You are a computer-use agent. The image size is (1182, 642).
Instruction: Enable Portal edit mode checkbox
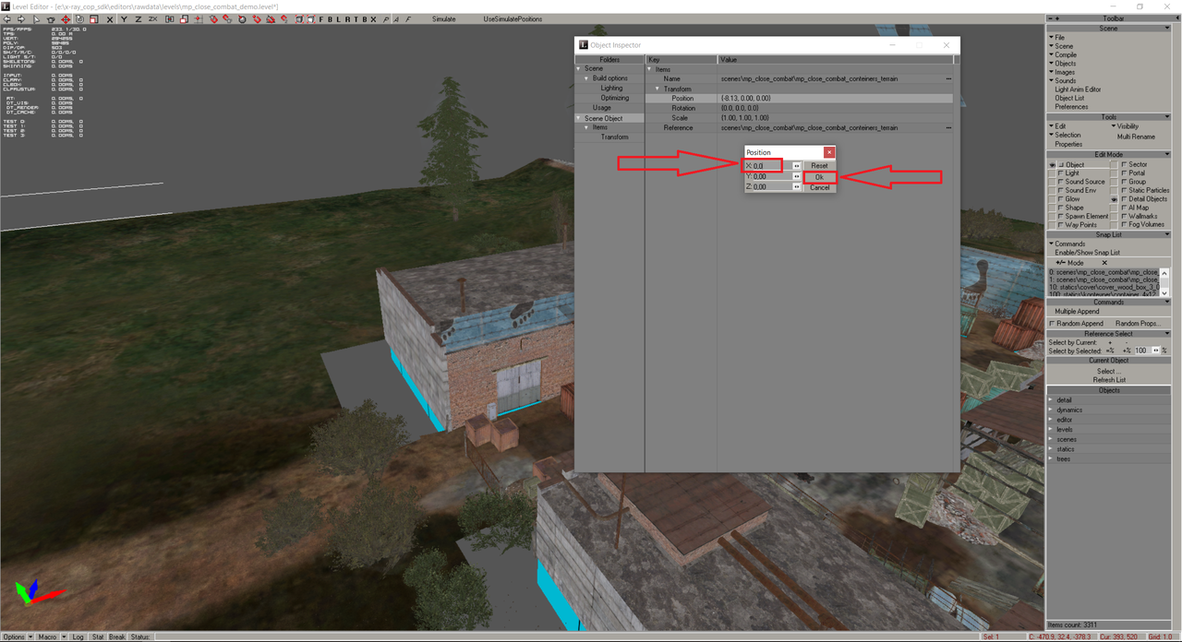point(1124,173)
